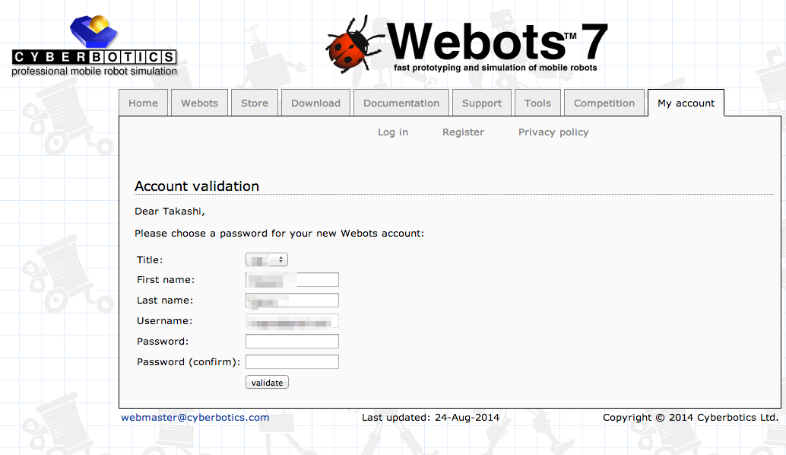Click 'Last updated: 24-Aug-2014' text

(x=430, y=418)
